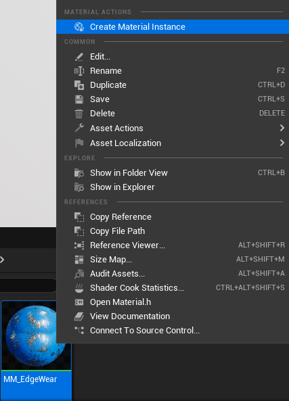Select Open Material.h entry
This screenshot has height=401, width=289.
[173, 302]
